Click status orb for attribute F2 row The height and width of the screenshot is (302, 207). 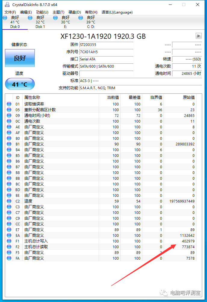pos(9,247)
